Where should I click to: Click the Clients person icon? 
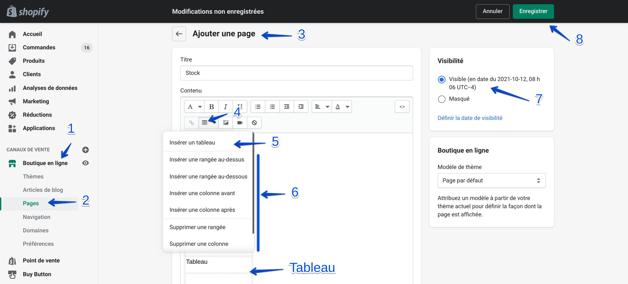[12, 75]
